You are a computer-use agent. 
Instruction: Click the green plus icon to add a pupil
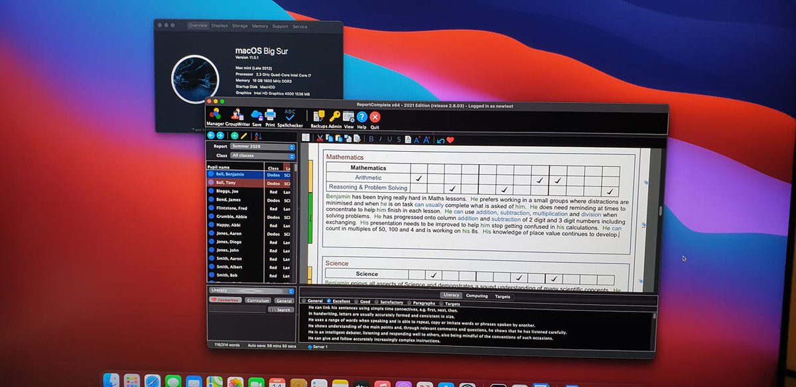(235, 135)
